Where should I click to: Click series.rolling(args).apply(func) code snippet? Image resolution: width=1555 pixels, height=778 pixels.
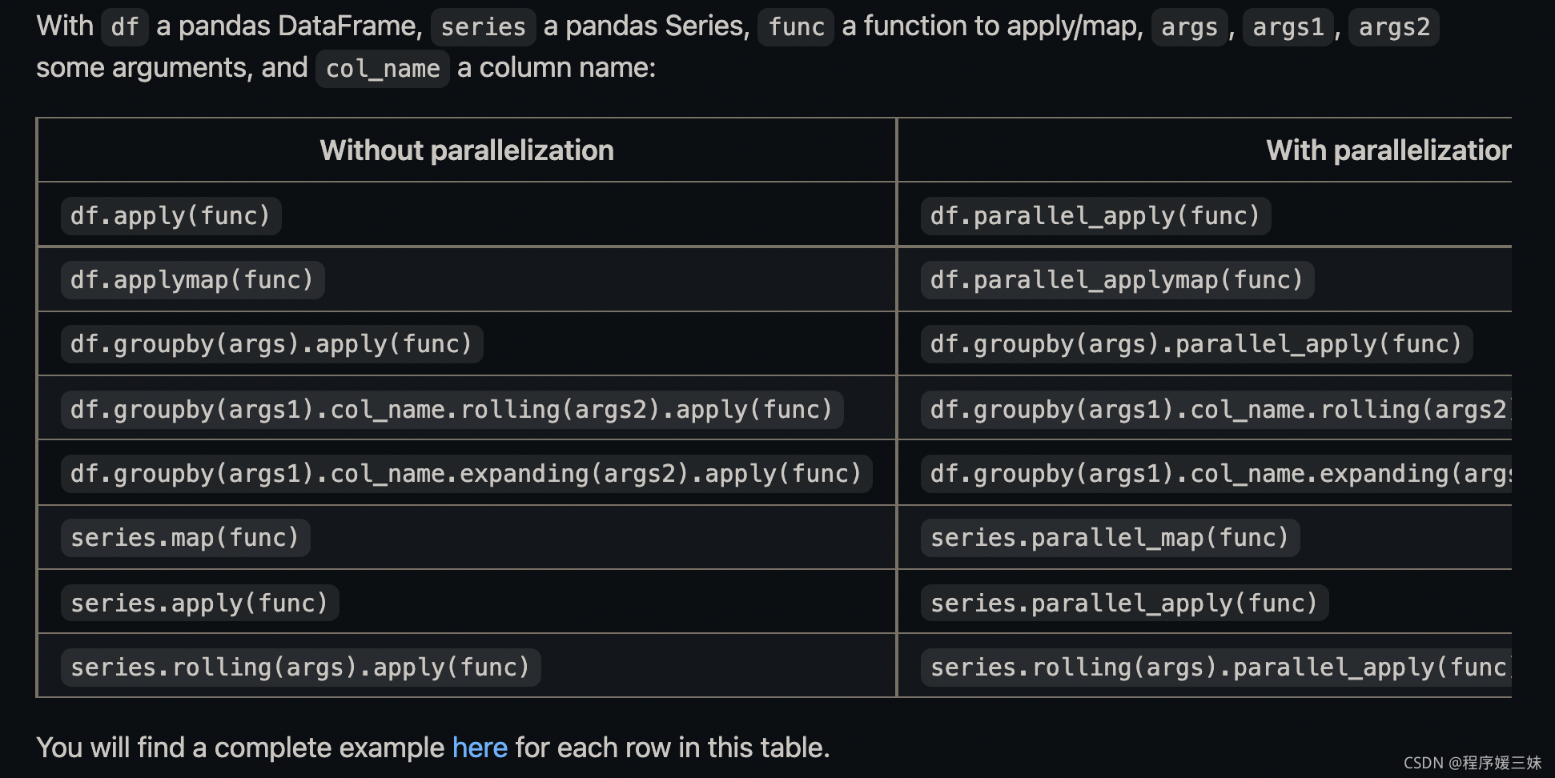(300, 668)
